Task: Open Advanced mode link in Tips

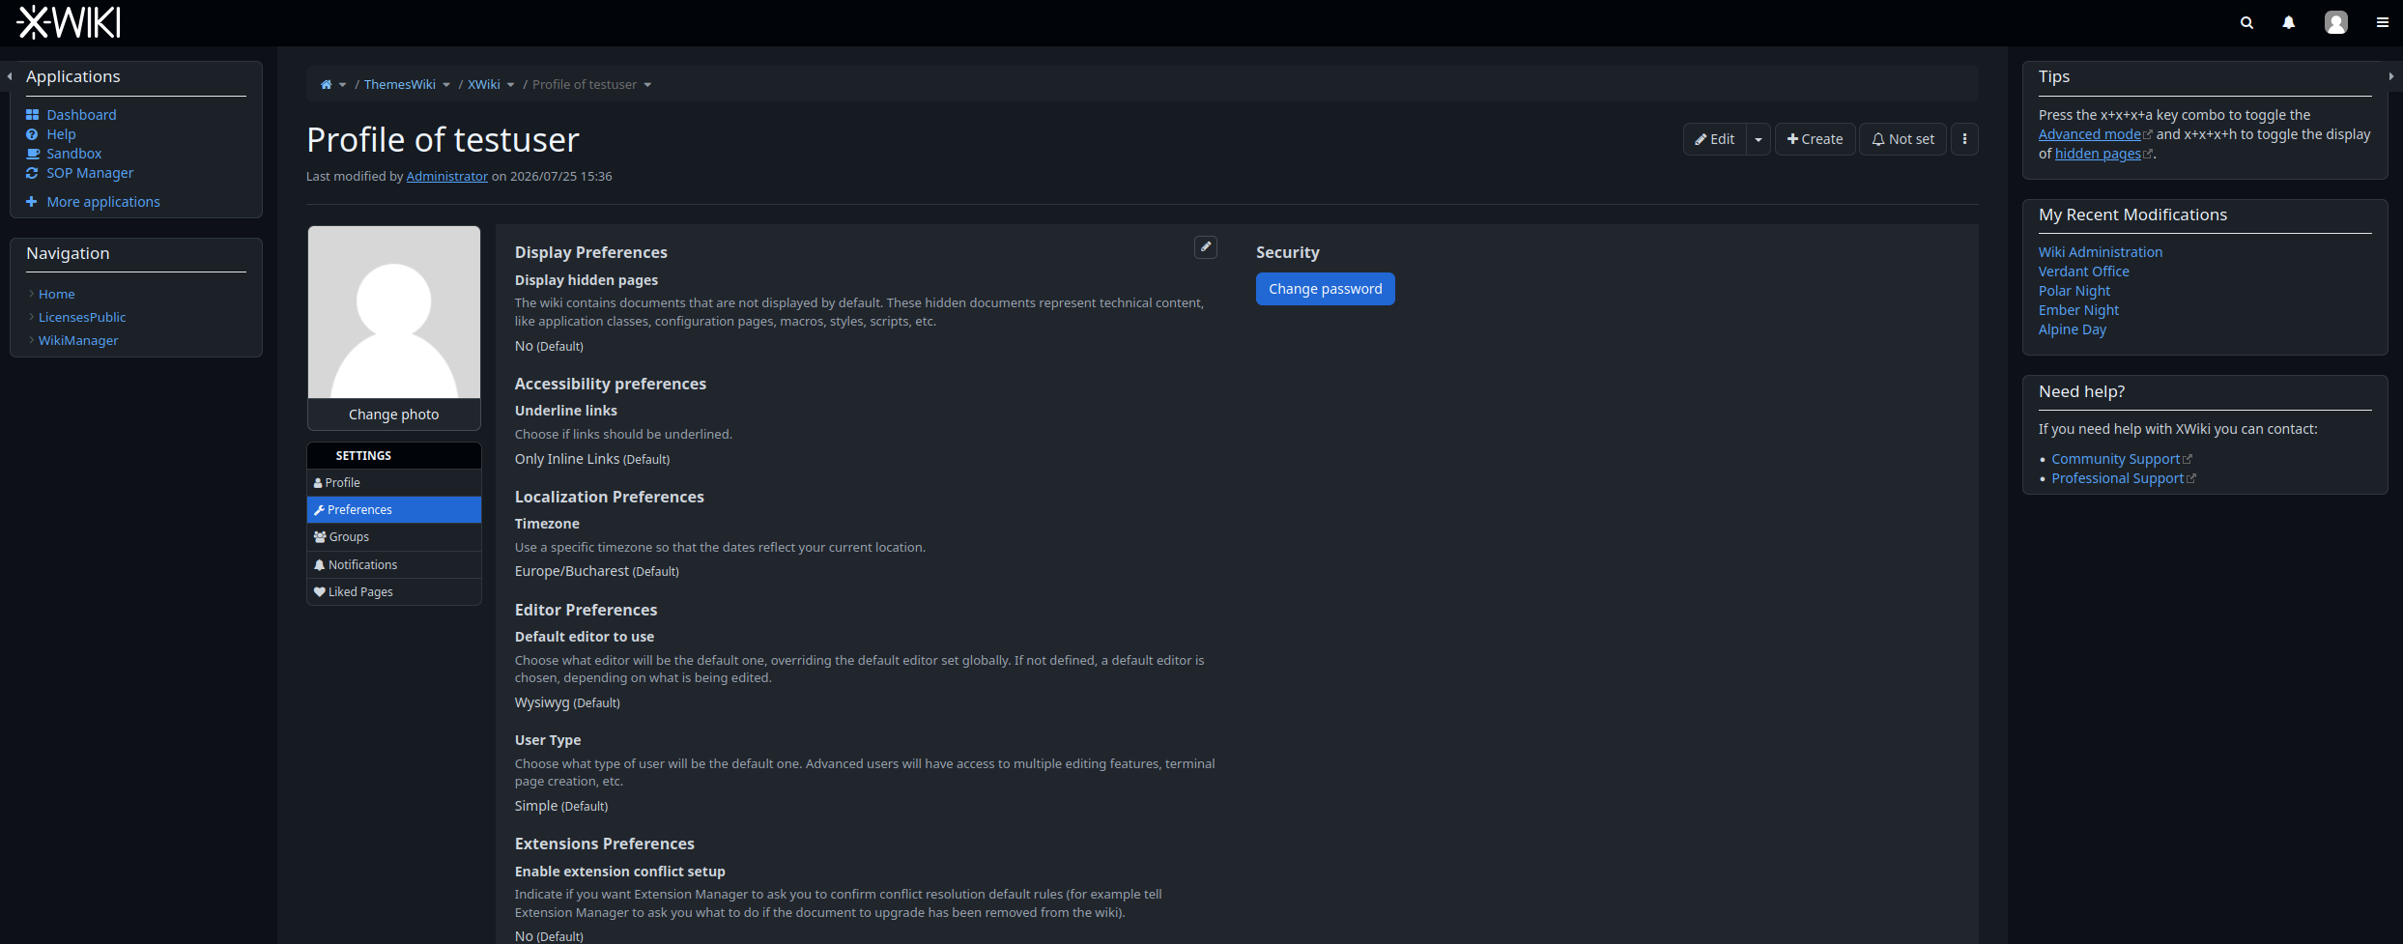Action: click(x=2089, y=135)
